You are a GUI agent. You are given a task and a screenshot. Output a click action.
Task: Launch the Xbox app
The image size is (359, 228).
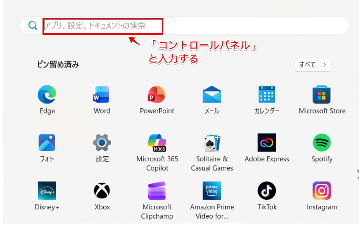101,191
